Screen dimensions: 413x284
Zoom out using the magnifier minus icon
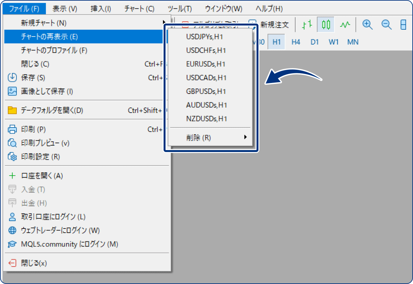pos(386,25)
